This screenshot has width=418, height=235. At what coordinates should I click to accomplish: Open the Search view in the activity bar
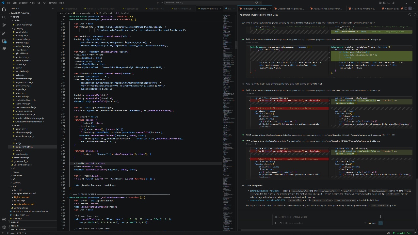[x=4, y=18]
